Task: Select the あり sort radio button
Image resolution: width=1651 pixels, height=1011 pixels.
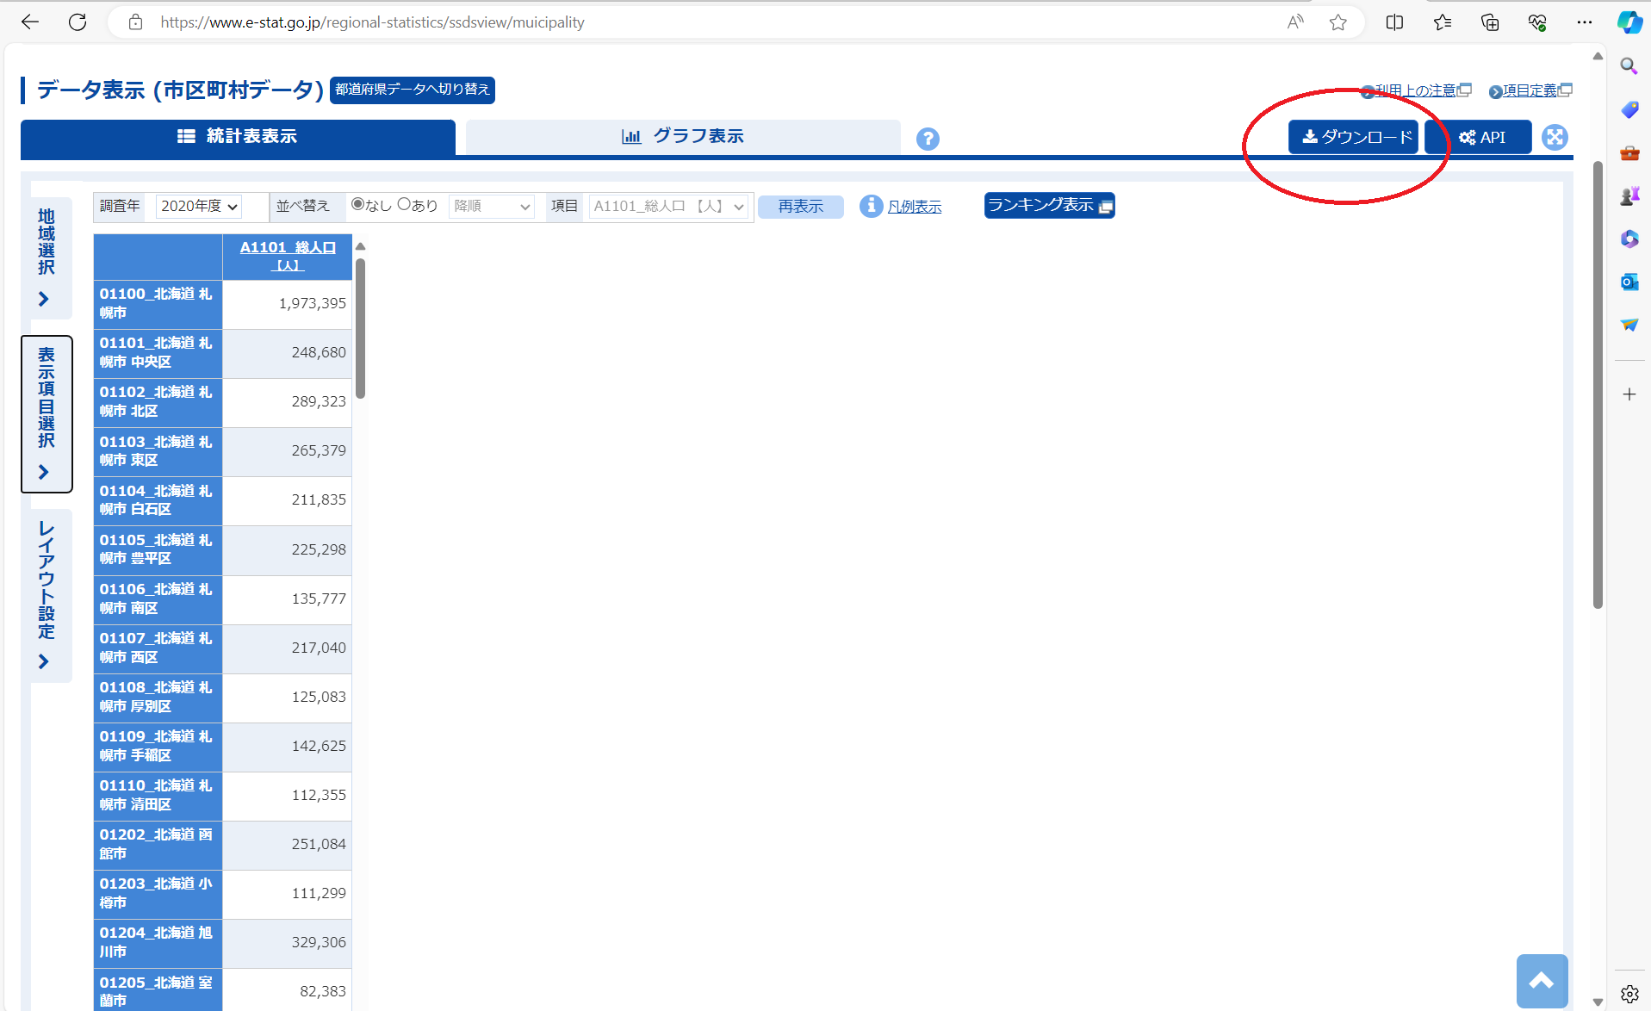Action: [x=404, y=204]
